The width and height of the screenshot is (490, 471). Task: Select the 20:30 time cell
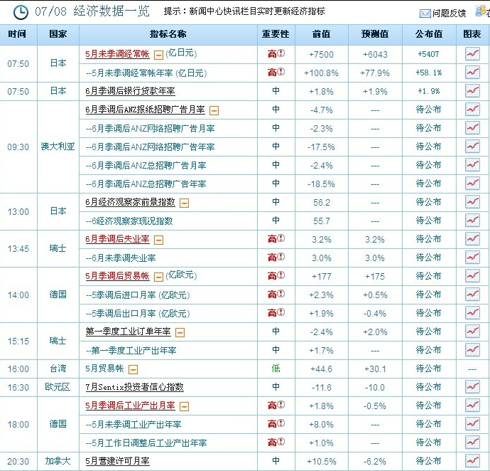[18, 461]
